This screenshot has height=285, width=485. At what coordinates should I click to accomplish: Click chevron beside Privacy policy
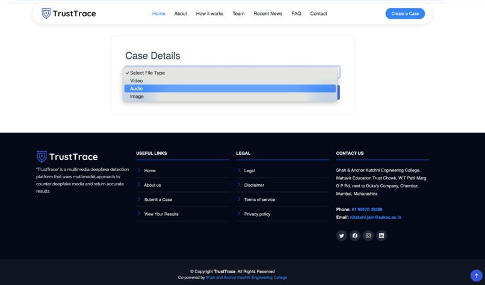[x=239, y=214]
